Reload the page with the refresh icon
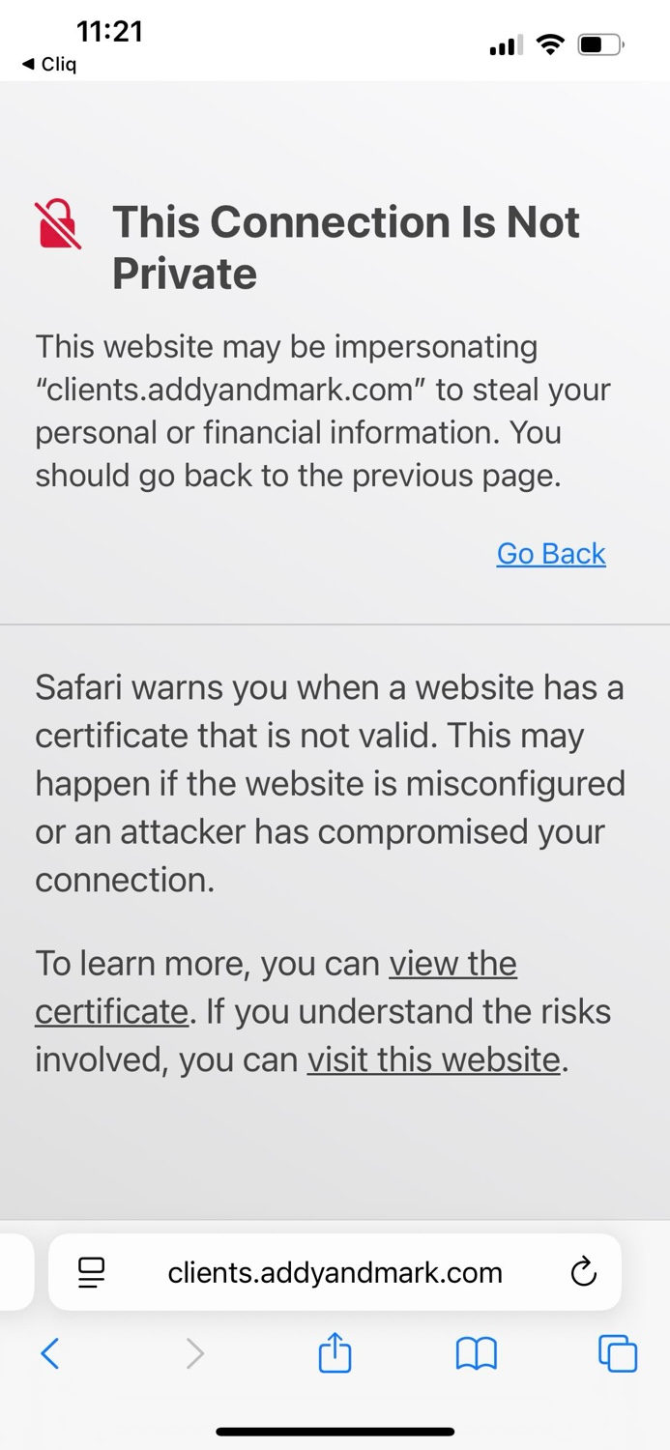670x1450 pixels. pyautogui.click(x=583, y=1272)
